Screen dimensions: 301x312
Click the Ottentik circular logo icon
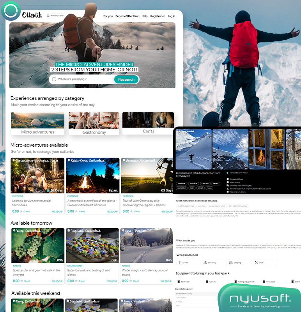pos(11,11)
